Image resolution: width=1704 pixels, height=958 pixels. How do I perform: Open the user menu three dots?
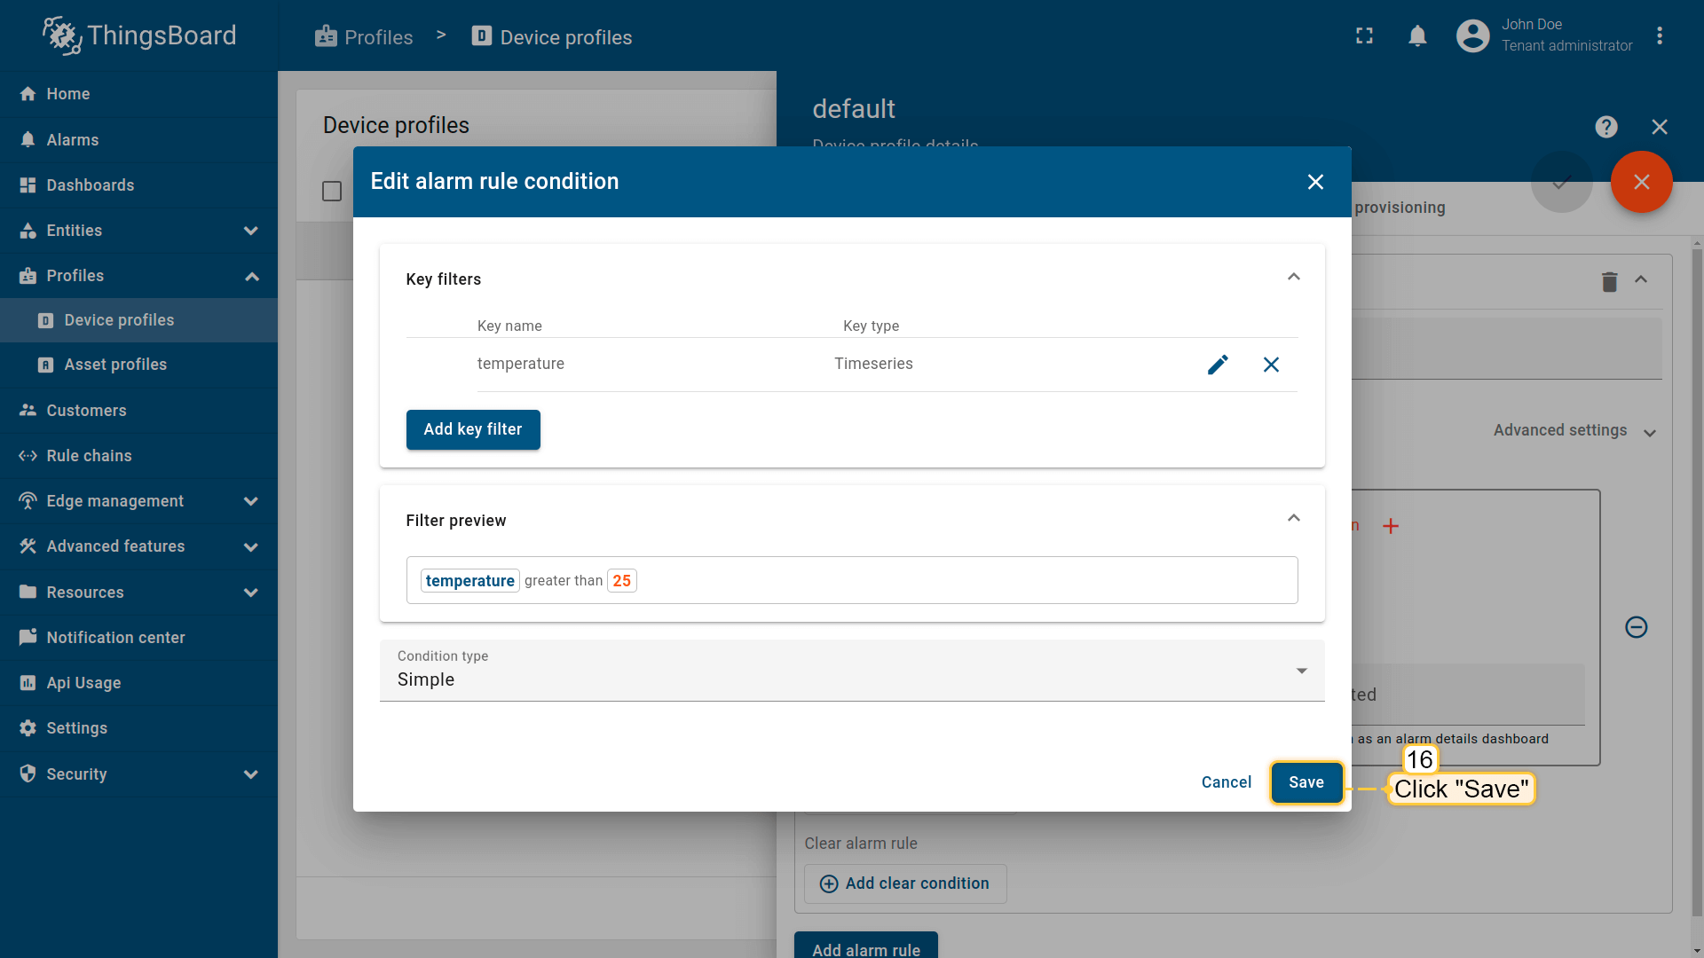(1659, 36)
